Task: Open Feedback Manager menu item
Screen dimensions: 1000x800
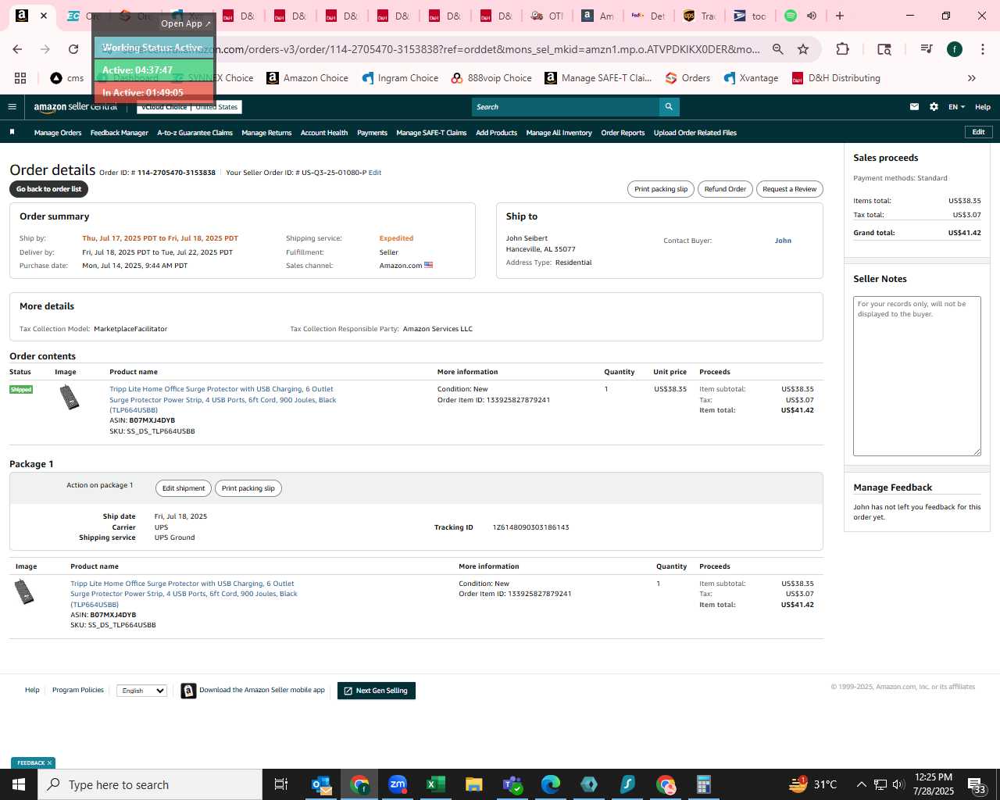Action: pos(120,133)
